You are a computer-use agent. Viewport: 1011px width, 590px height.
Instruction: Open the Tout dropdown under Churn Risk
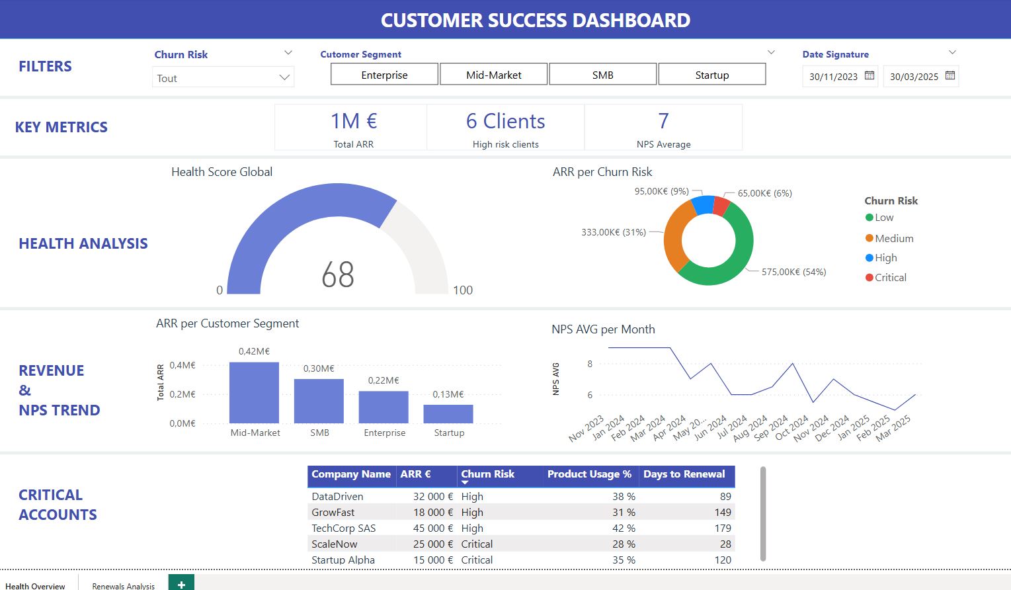[284, 77]
